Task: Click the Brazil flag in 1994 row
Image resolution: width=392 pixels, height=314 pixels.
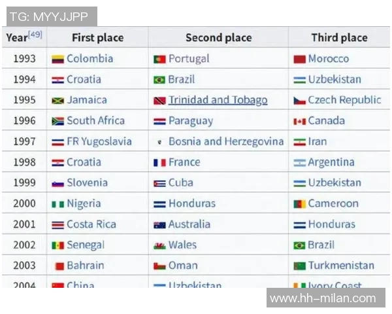Action: 159,80
